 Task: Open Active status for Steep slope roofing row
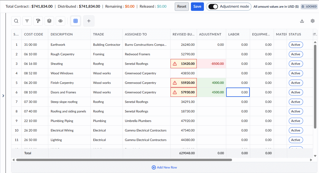pos(296,102)
